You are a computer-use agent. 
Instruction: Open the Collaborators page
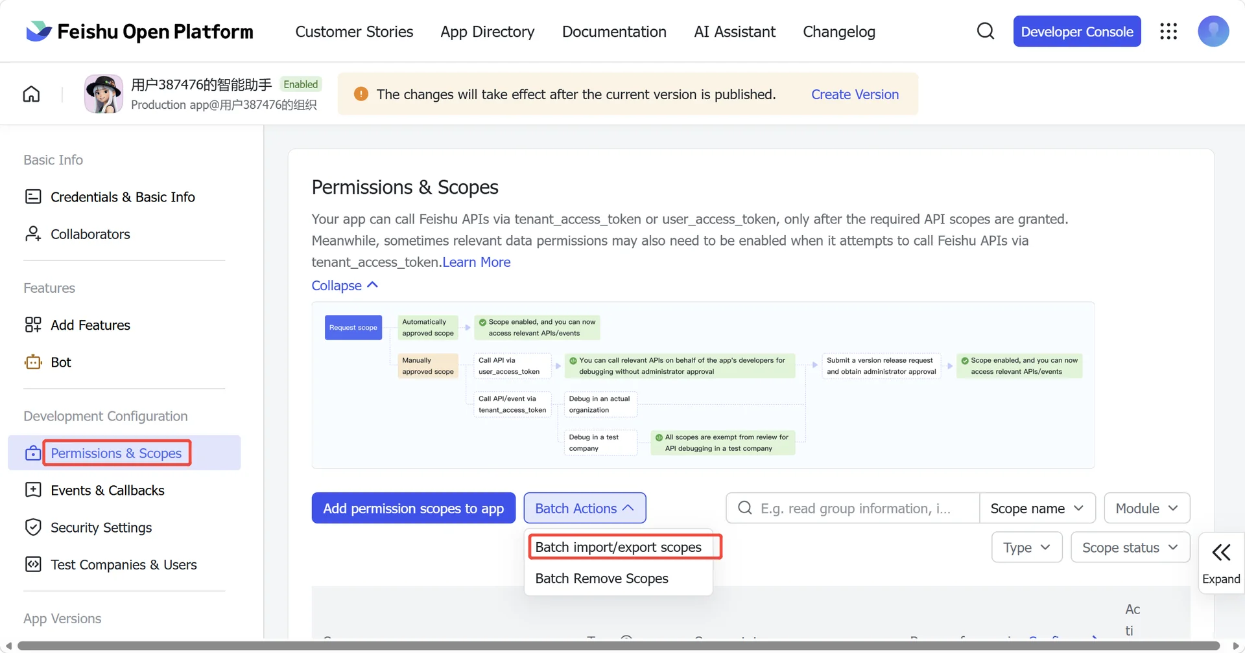tap(124, 234)
